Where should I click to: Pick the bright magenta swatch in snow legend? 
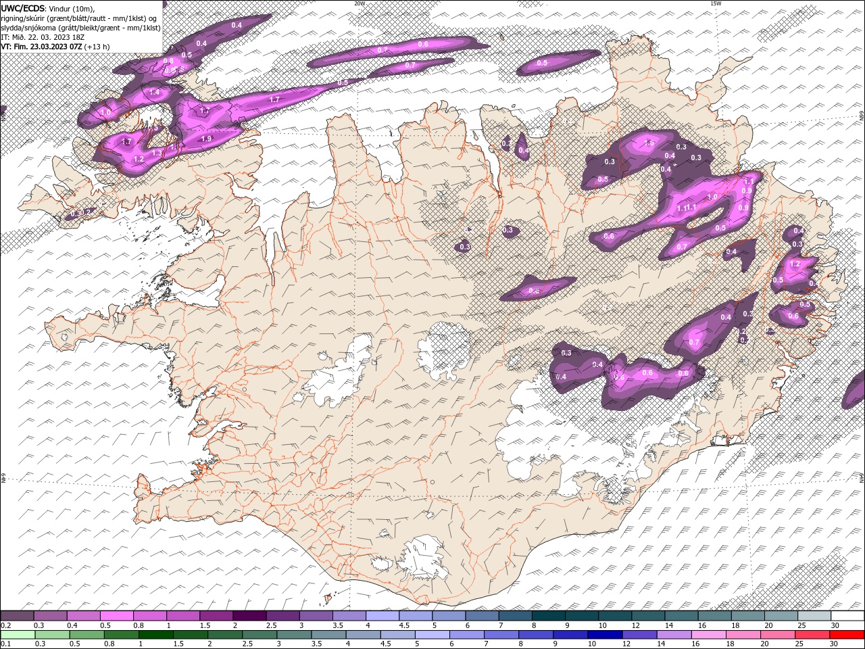tap(117, 616)
